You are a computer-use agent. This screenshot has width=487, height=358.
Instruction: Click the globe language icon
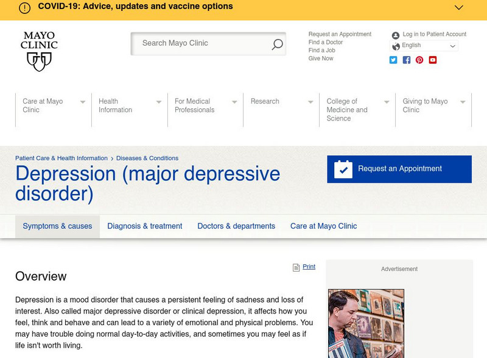(x=396, y=46)
